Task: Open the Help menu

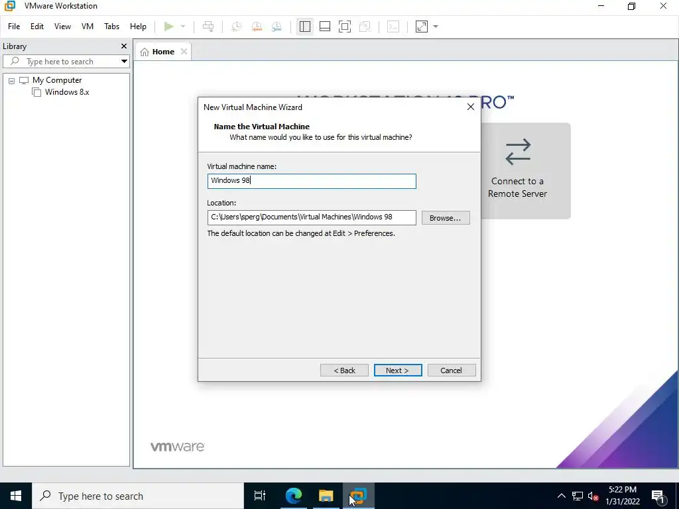Action: coord(138,27)
